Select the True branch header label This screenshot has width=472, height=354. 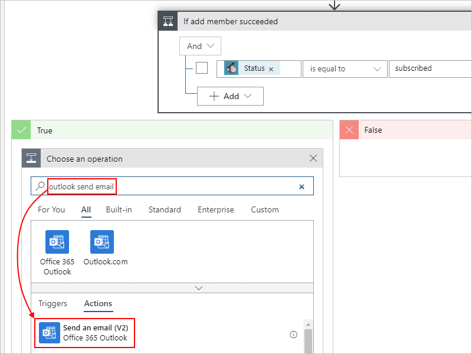click(x=45, y=130)
